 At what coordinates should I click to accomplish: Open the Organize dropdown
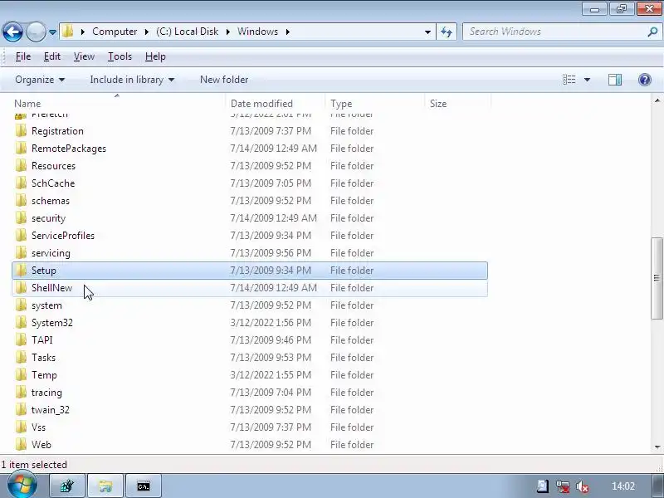coord(40,80)
